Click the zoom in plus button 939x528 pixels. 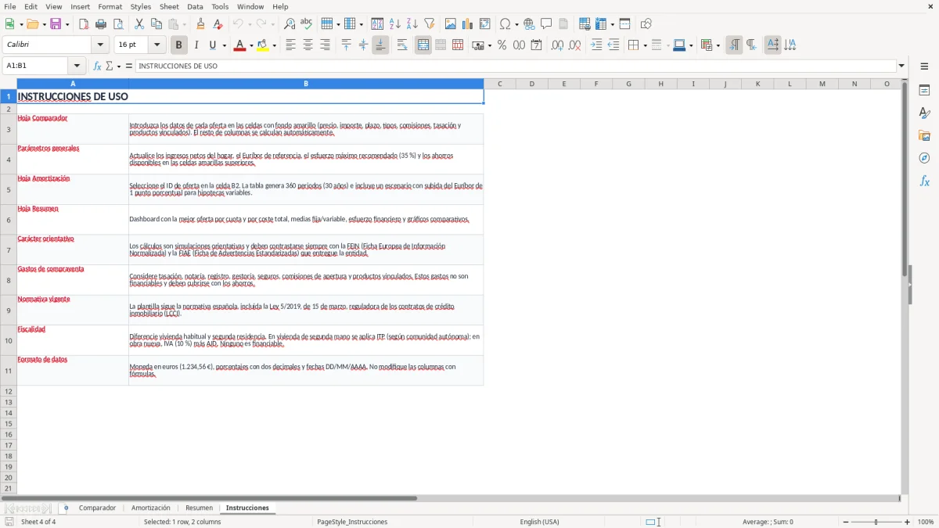908,522
